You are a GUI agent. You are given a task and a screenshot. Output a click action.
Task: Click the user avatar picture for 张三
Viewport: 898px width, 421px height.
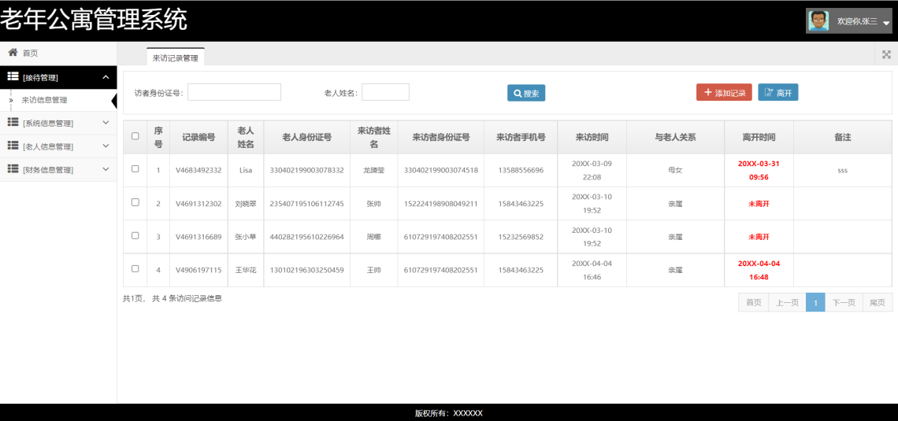pos(818,21)
